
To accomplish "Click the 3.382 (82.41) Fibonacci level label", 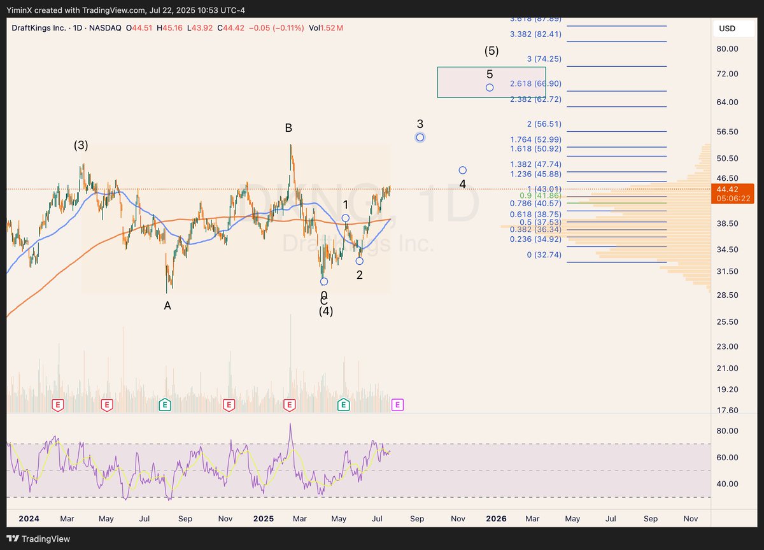I will (535, 34).
